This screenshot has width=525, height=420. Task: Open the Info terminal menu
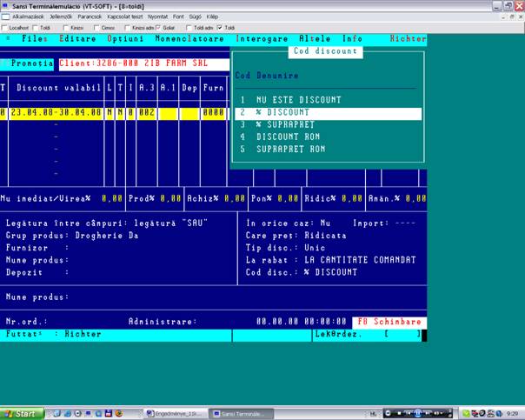tap(352, 39)
